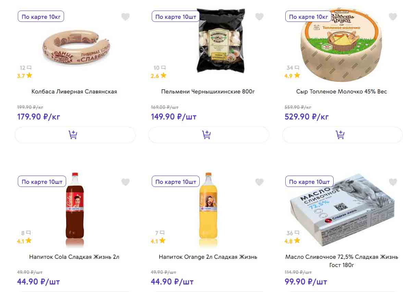Favorite the Сыр Топленое Молочко heart
This screenshot has height=292, width=411.
click(x=393, y=17)
